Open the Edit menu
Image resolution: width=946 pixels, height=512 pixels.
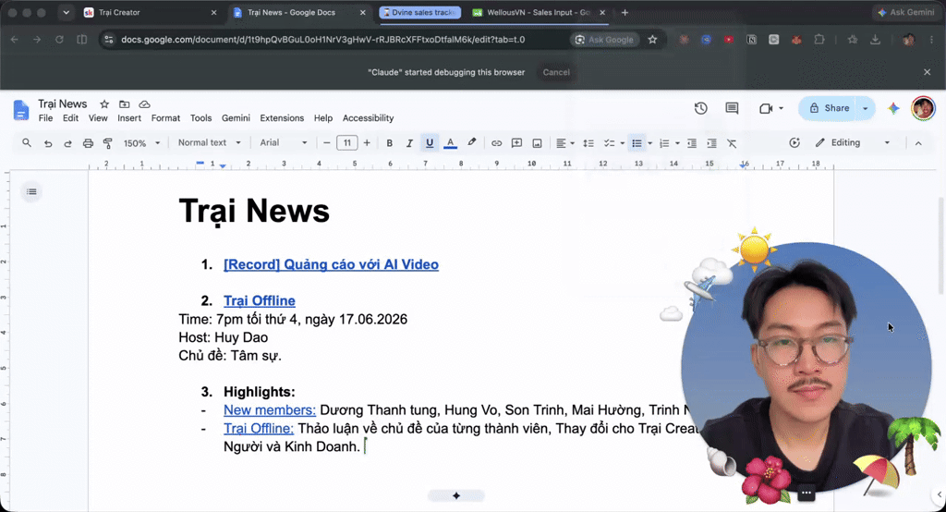(70, 117)
